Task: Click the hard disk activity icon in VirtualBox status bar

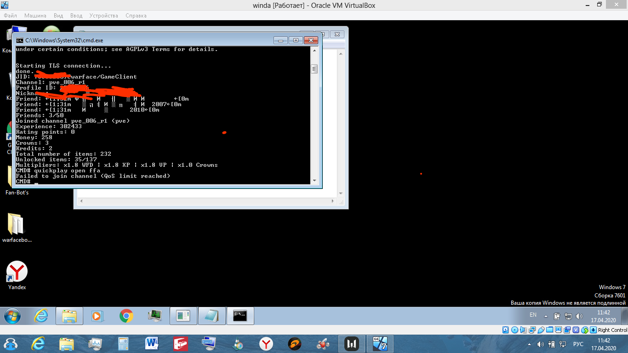Action: (506, 330)
